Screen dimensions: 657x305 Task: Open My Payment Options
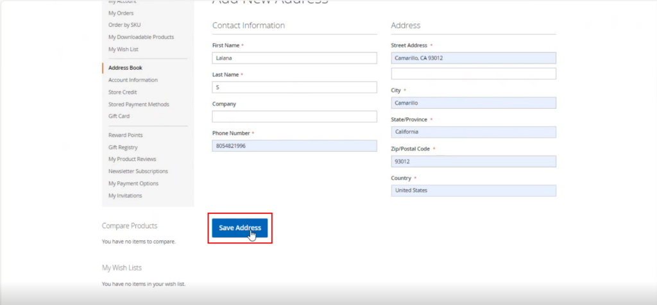tap(133, 183)
